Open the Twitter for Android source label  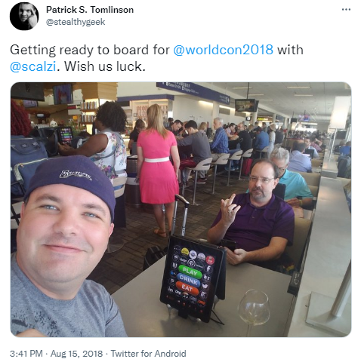[x=149, y=354]
